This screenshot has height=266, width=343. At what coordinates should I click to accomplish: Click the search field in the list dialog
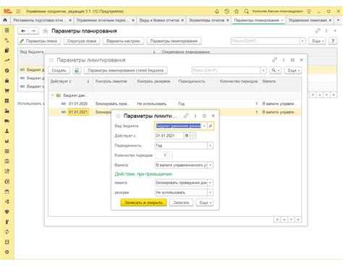226,70
